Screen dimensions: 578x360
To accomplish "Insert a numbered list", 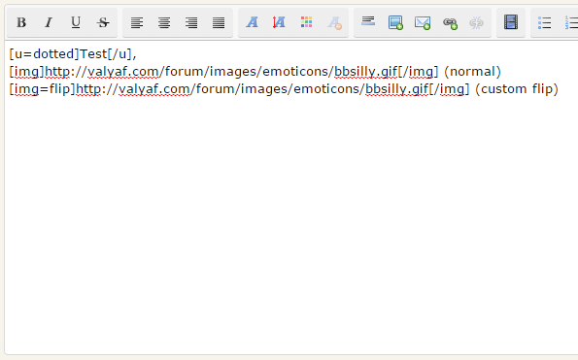I will click(x=570, y=23).
